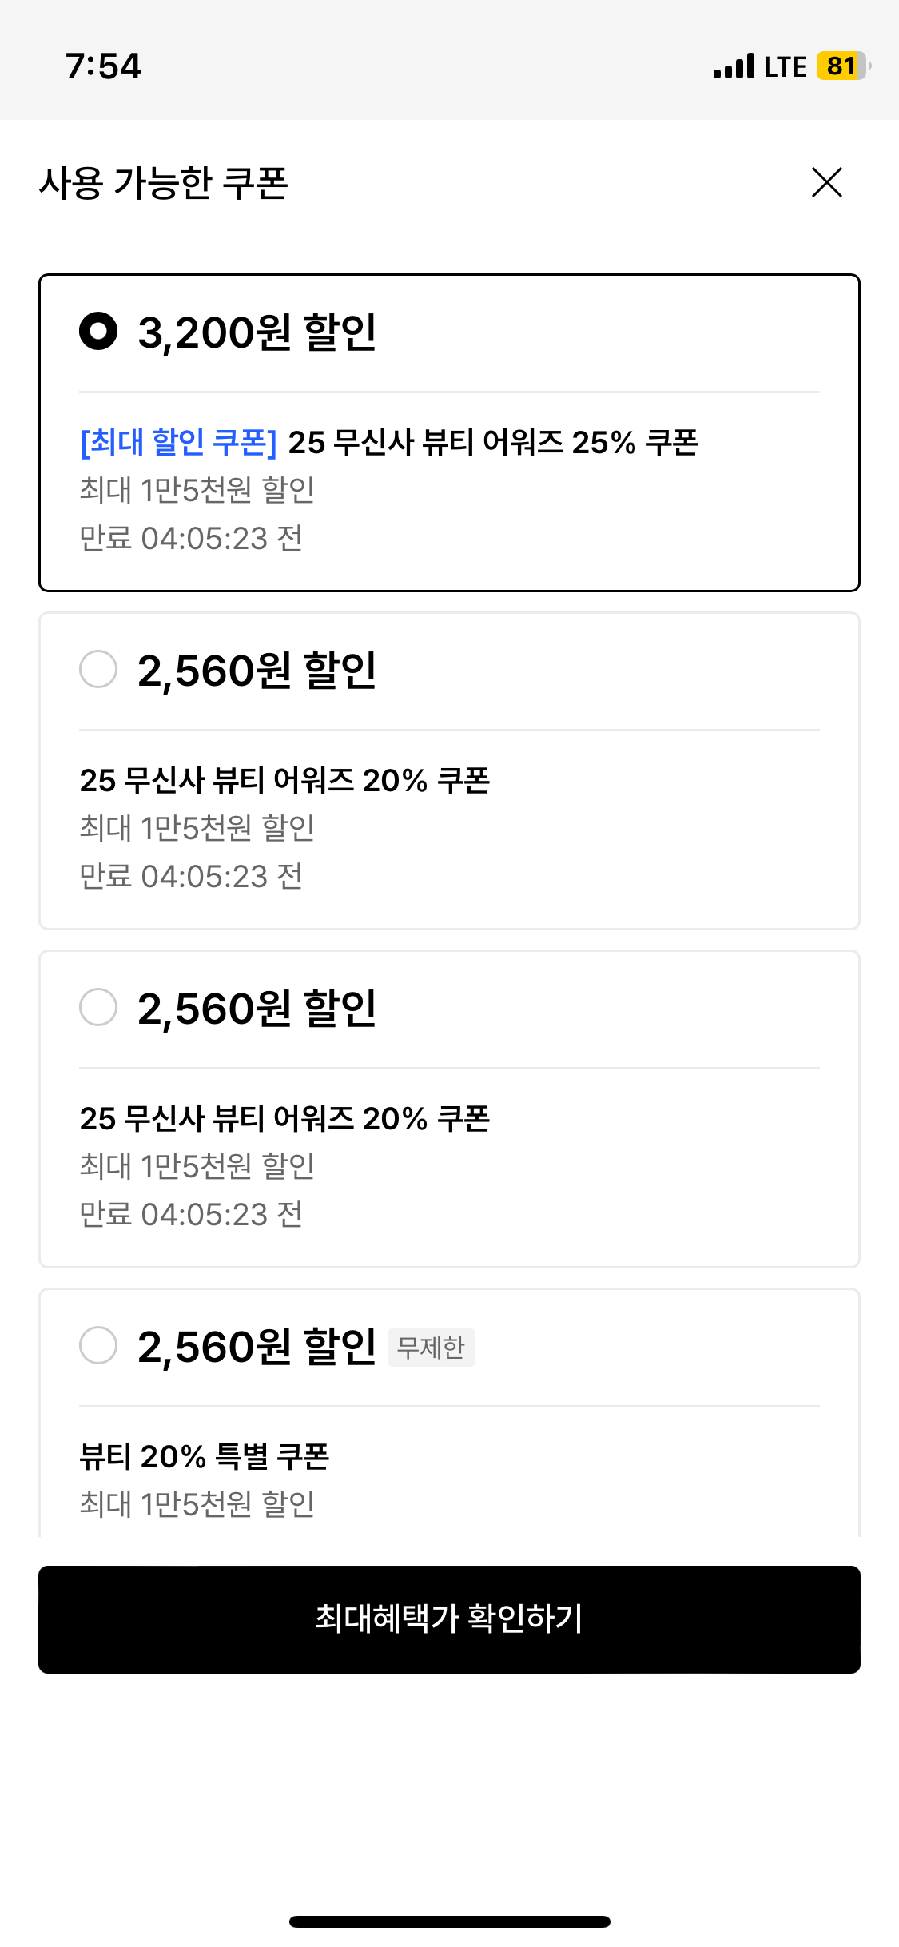This screenshot has width=899, height=1947.
Task: Tap the 7:54 status bar clock
Action: 104,66
